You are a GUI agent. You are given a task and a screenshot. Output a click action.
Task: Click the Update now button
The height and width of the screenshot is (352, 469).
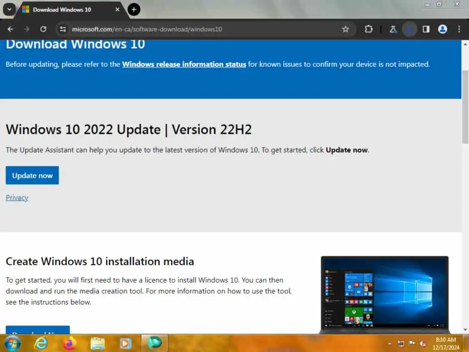(33, 176)
